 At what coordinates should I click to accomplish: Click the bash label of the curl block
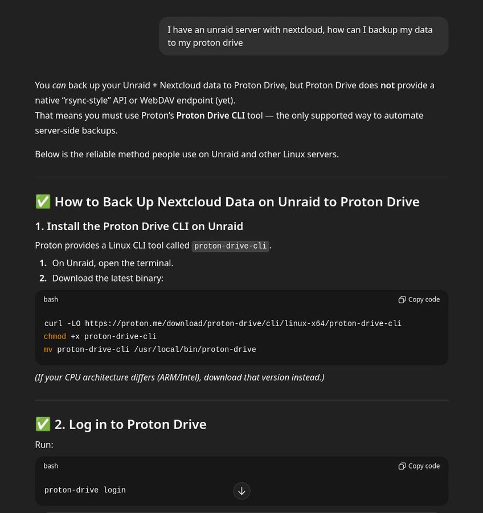(x=51, y=299)
